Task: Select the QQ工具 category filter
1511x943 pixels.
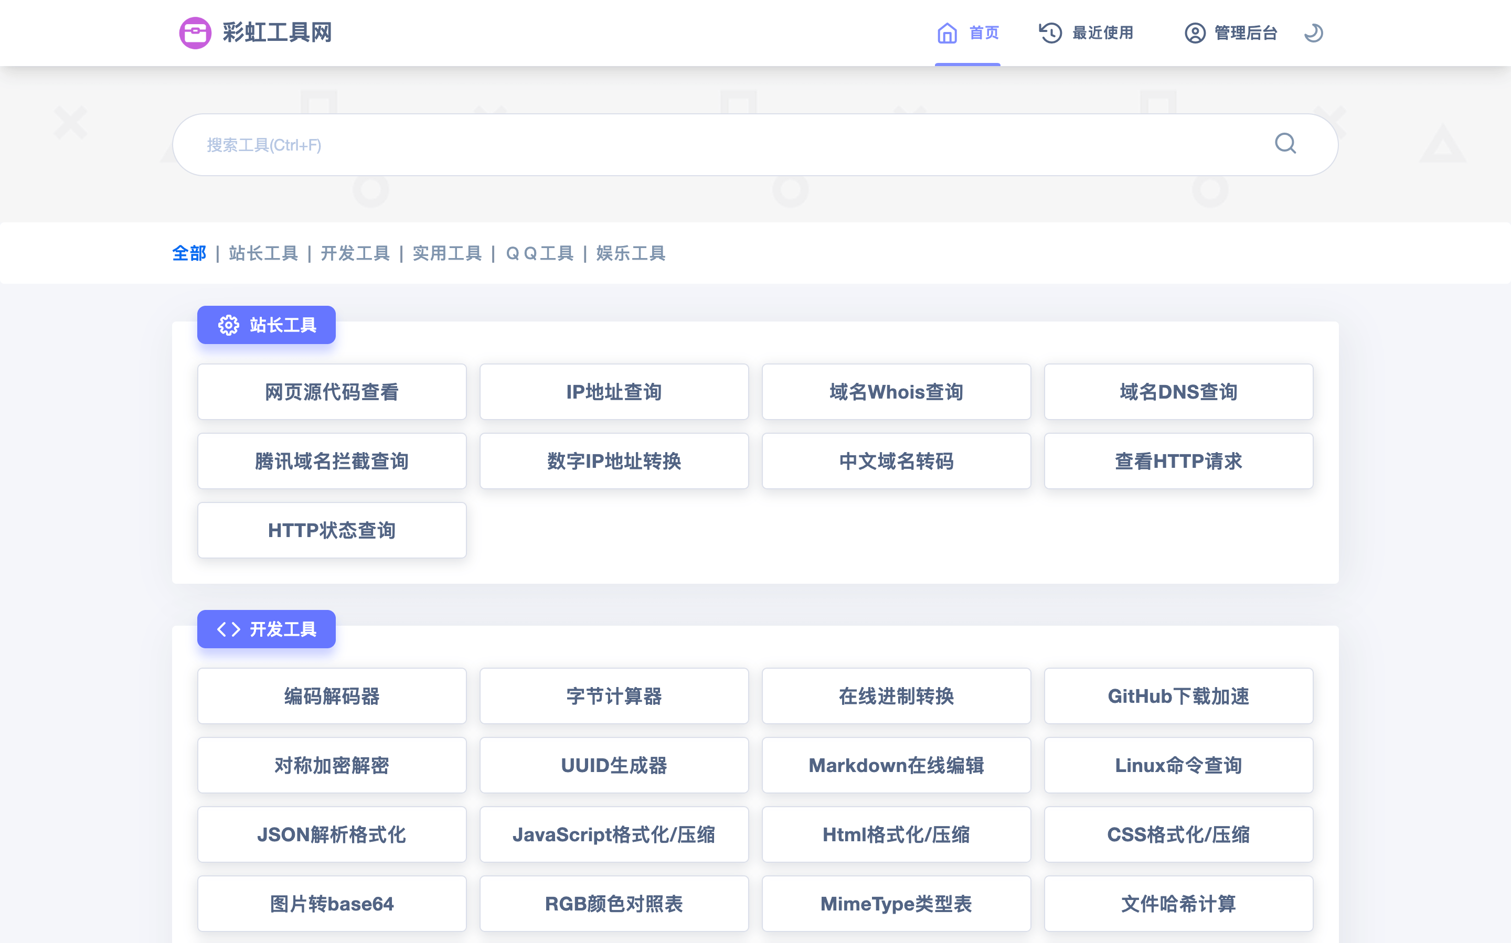Action: coord(539,253)
